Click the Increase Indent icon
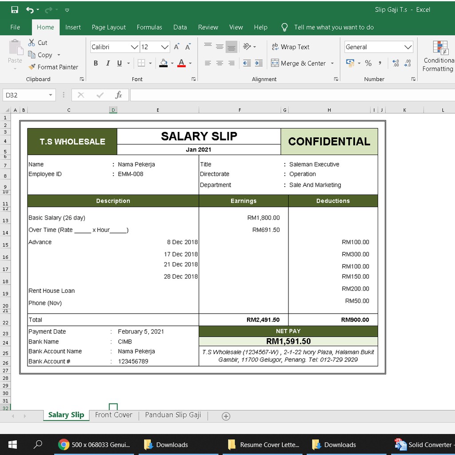 tap(259, 64)
